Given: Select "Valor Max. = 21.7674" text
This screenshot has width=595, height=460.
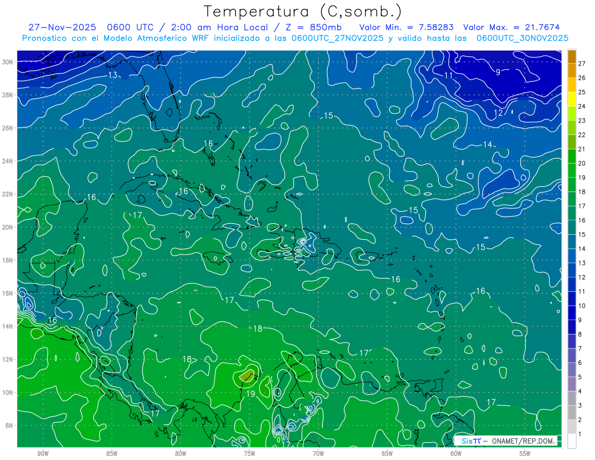Looking at the screenshot, I should [x=512, y=27].
